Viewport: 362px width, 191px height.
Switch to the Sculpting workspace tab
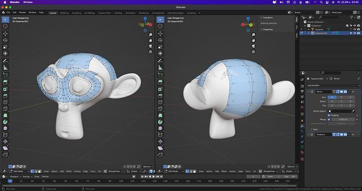click(x=77, y=13)
